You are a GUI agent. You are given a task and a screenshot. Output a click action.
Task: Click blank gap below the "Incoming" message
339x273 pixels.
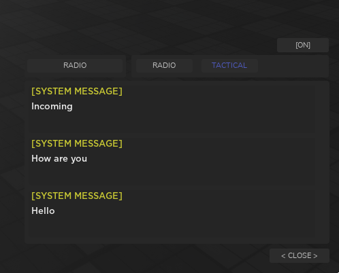(x=177, y=124)
